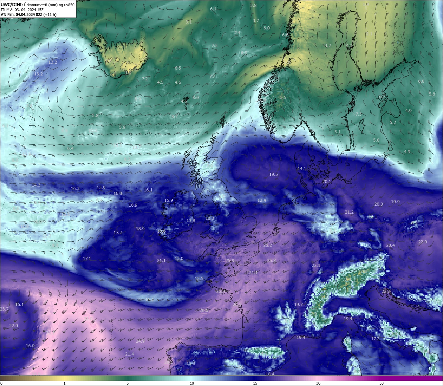Click the 24.9 map value
The width and height of the screenshot is (443, 386).
click(140, 341)
